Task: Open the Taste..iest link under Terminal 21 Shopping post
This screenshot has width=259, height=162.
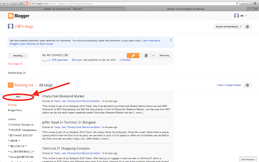Action: coord(77,153)
